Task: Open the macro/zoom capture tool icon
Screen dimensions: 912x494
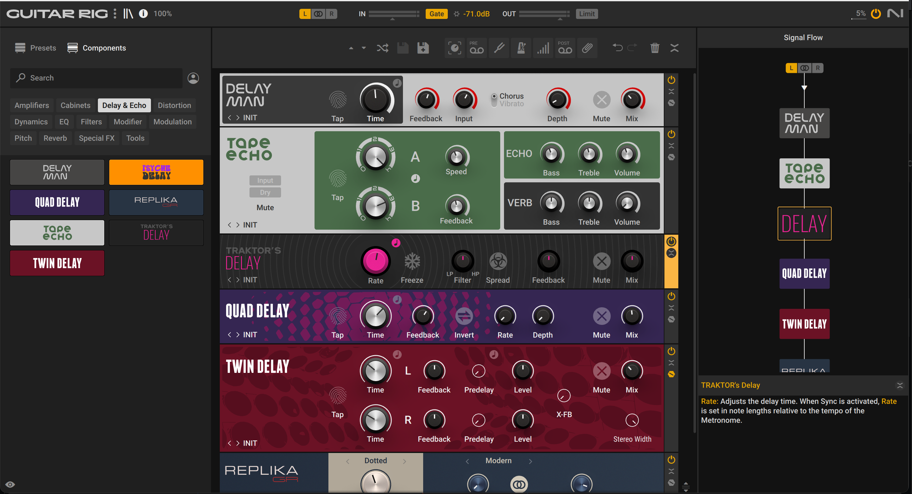Action: (454, 48)
